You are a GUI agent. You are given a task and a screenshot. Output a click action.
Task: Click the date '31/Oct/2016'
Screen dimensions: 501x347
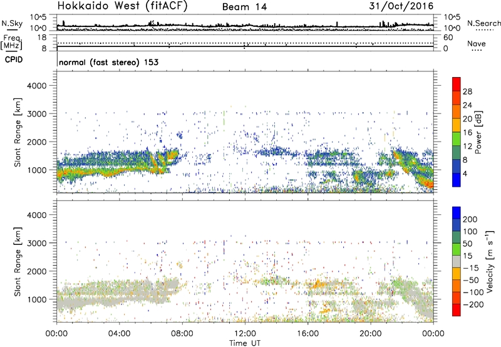(401, 6)
